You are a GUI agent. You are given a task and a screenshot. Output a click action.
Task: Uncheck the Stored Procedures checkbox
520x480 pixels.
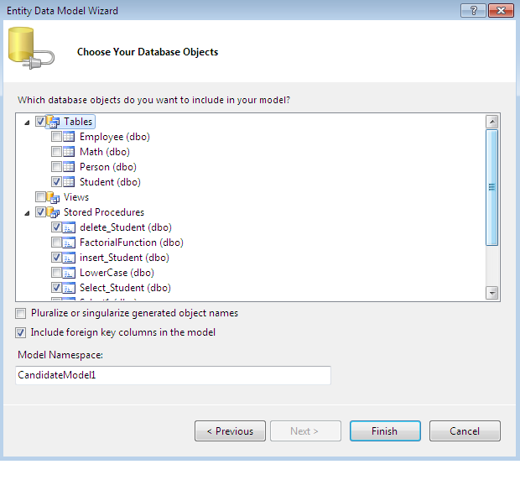[40, 212]
